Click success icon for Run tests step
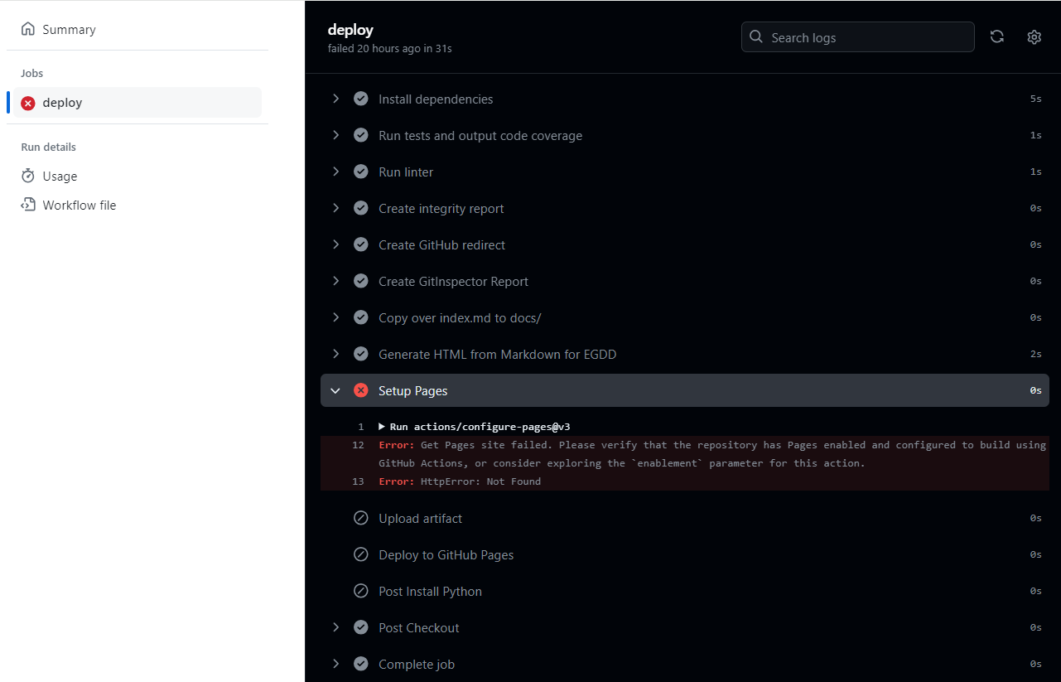The width and height of the screenshot is (1061, 682). tap(361, 135)
